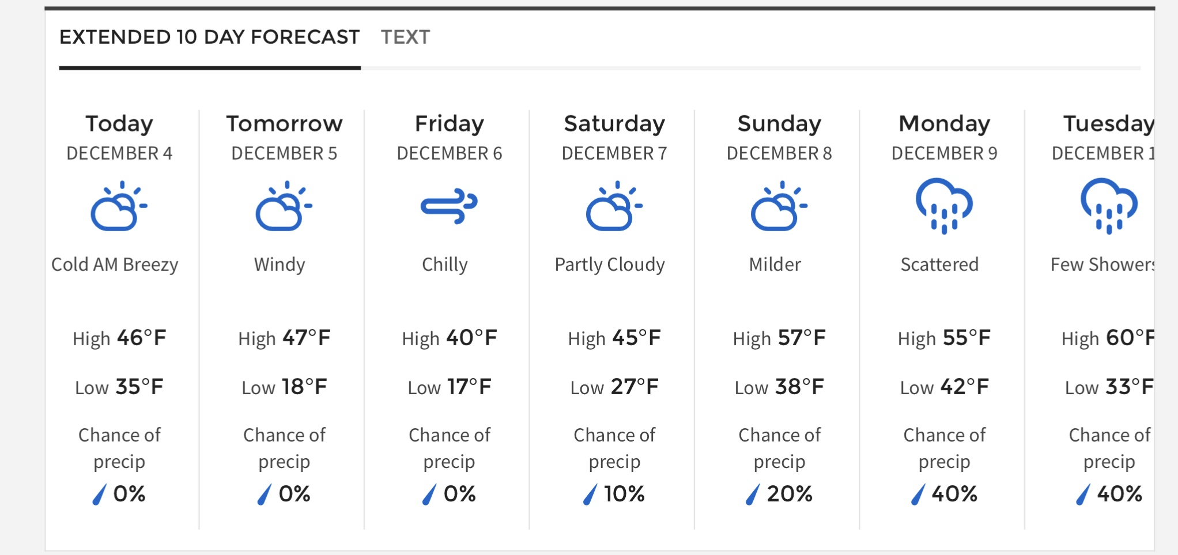The width and height of the screenshot is (1178, 555).
Task: Click the wind icon for Friday
Action: [x=449, y=206]
